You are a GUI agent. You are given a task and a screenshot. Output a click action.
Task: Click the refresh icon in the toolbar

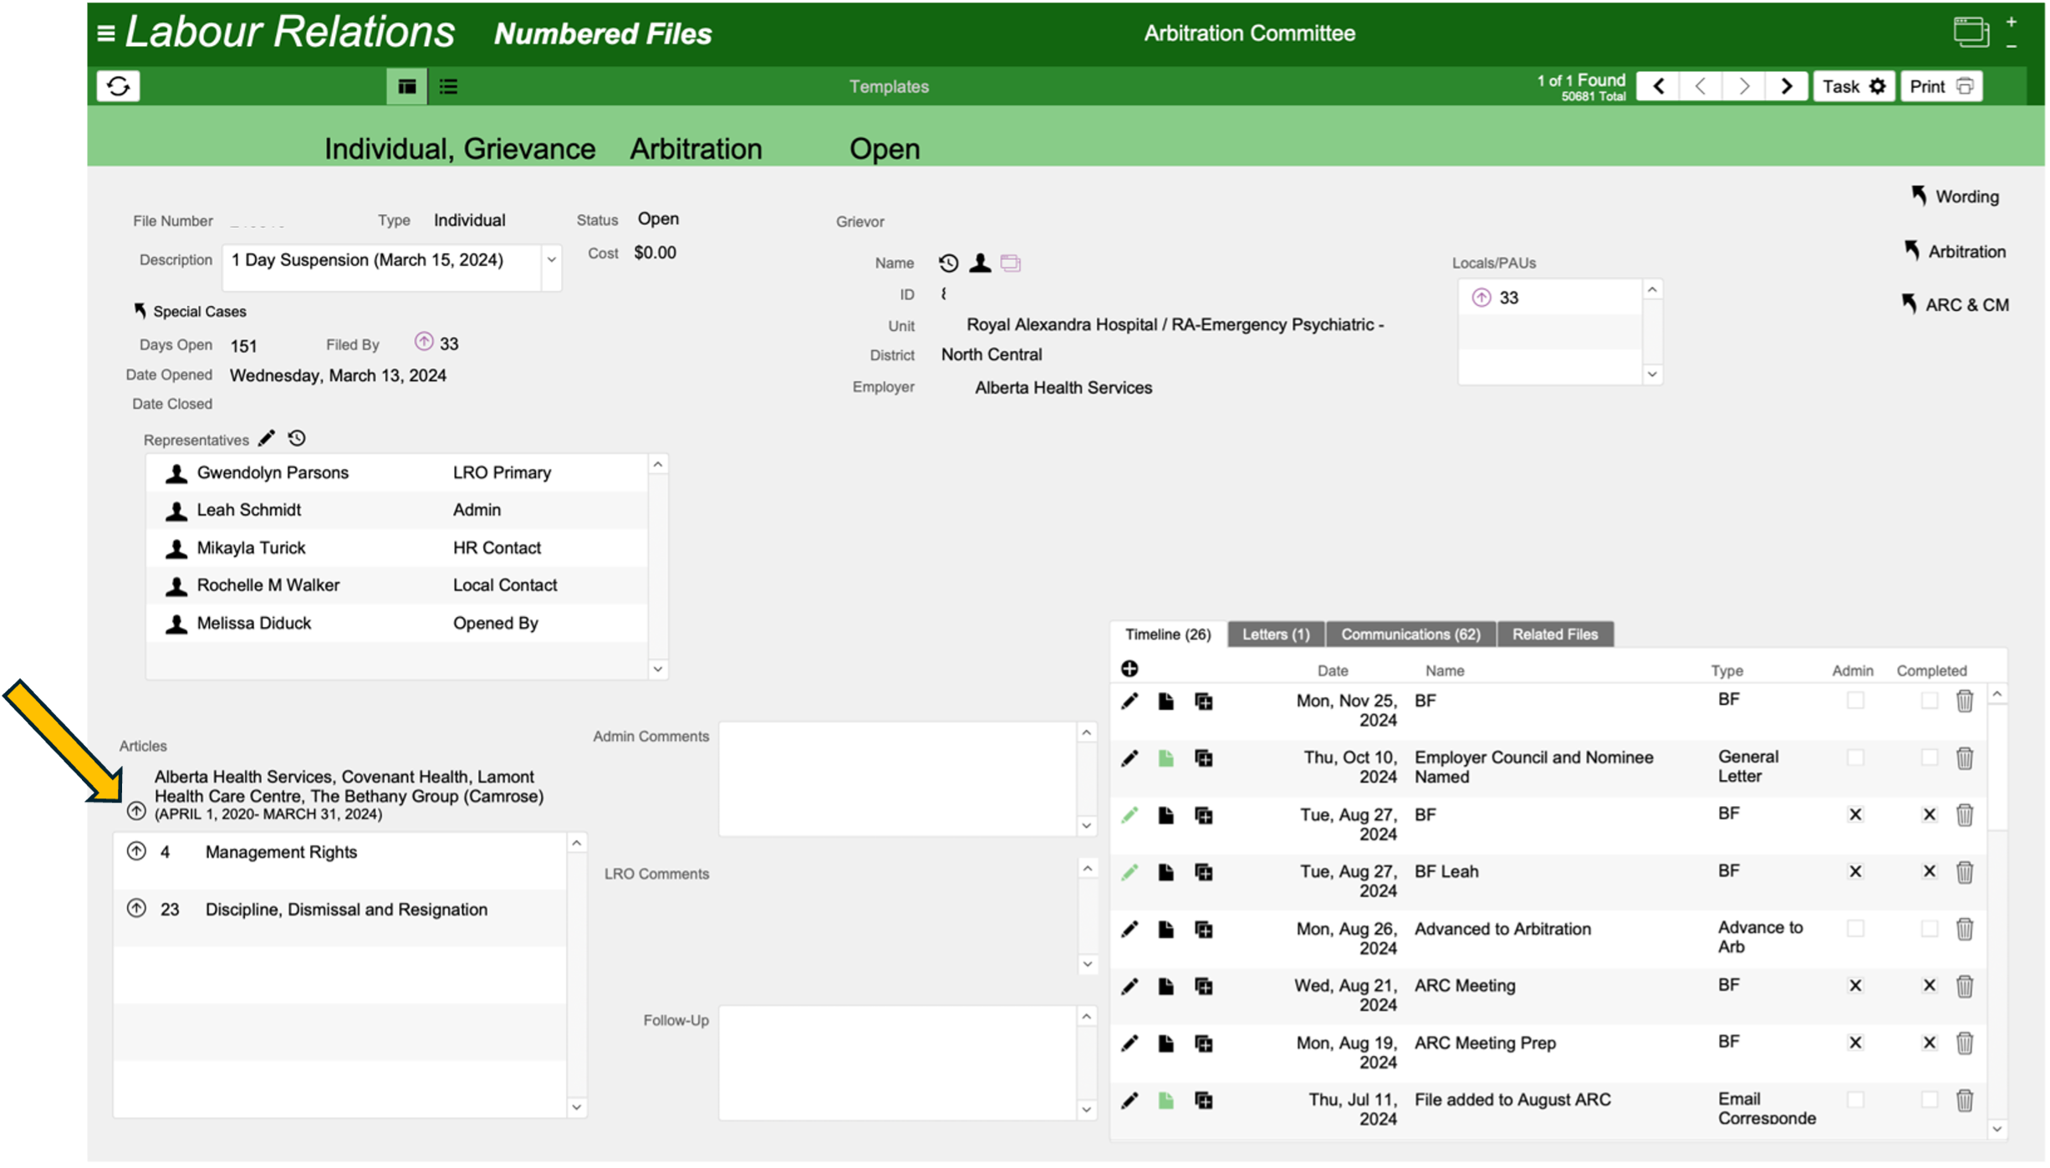pyautogui.click(x=118, y=86)
